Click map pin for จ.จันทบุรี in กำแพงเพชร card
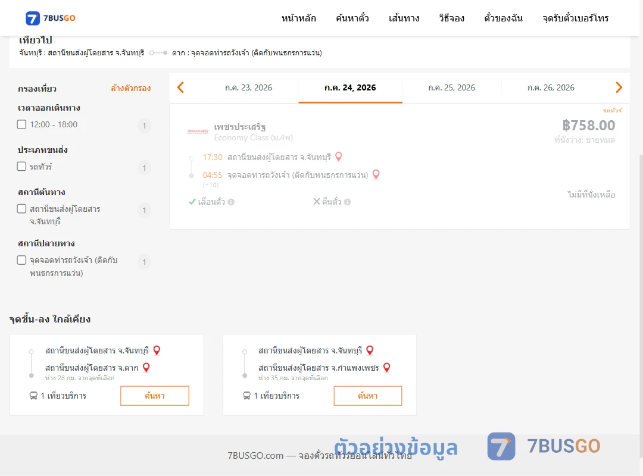Screen dimensions: 643x476 pos(370,350)
